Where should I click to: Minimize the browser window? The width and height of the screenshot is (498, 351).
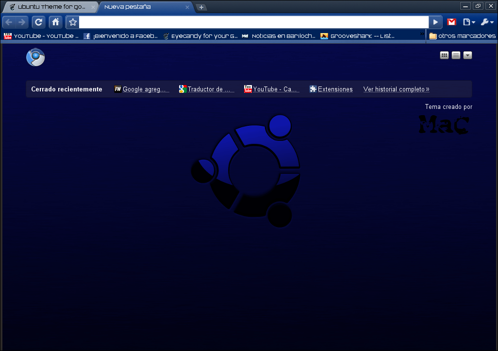click(x=465, y=6)
